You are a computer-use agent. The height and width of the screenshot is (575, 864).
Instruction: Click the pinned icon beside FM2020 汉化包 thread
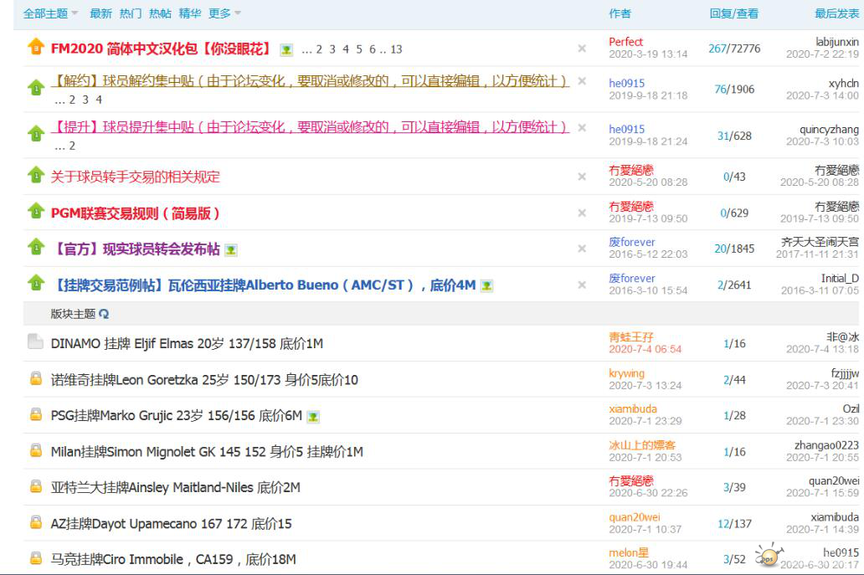35,49
